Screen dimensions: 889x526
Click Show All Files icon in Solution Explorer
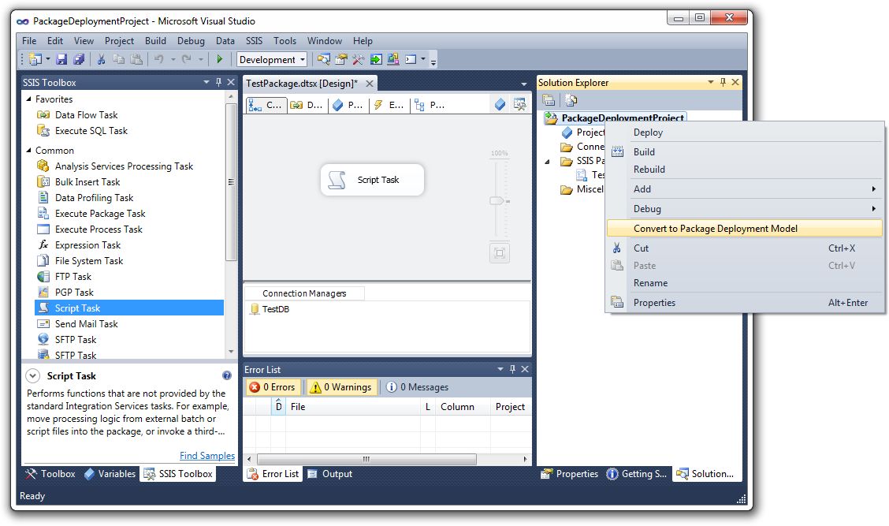pyautogui.click(x=571, y=100)
